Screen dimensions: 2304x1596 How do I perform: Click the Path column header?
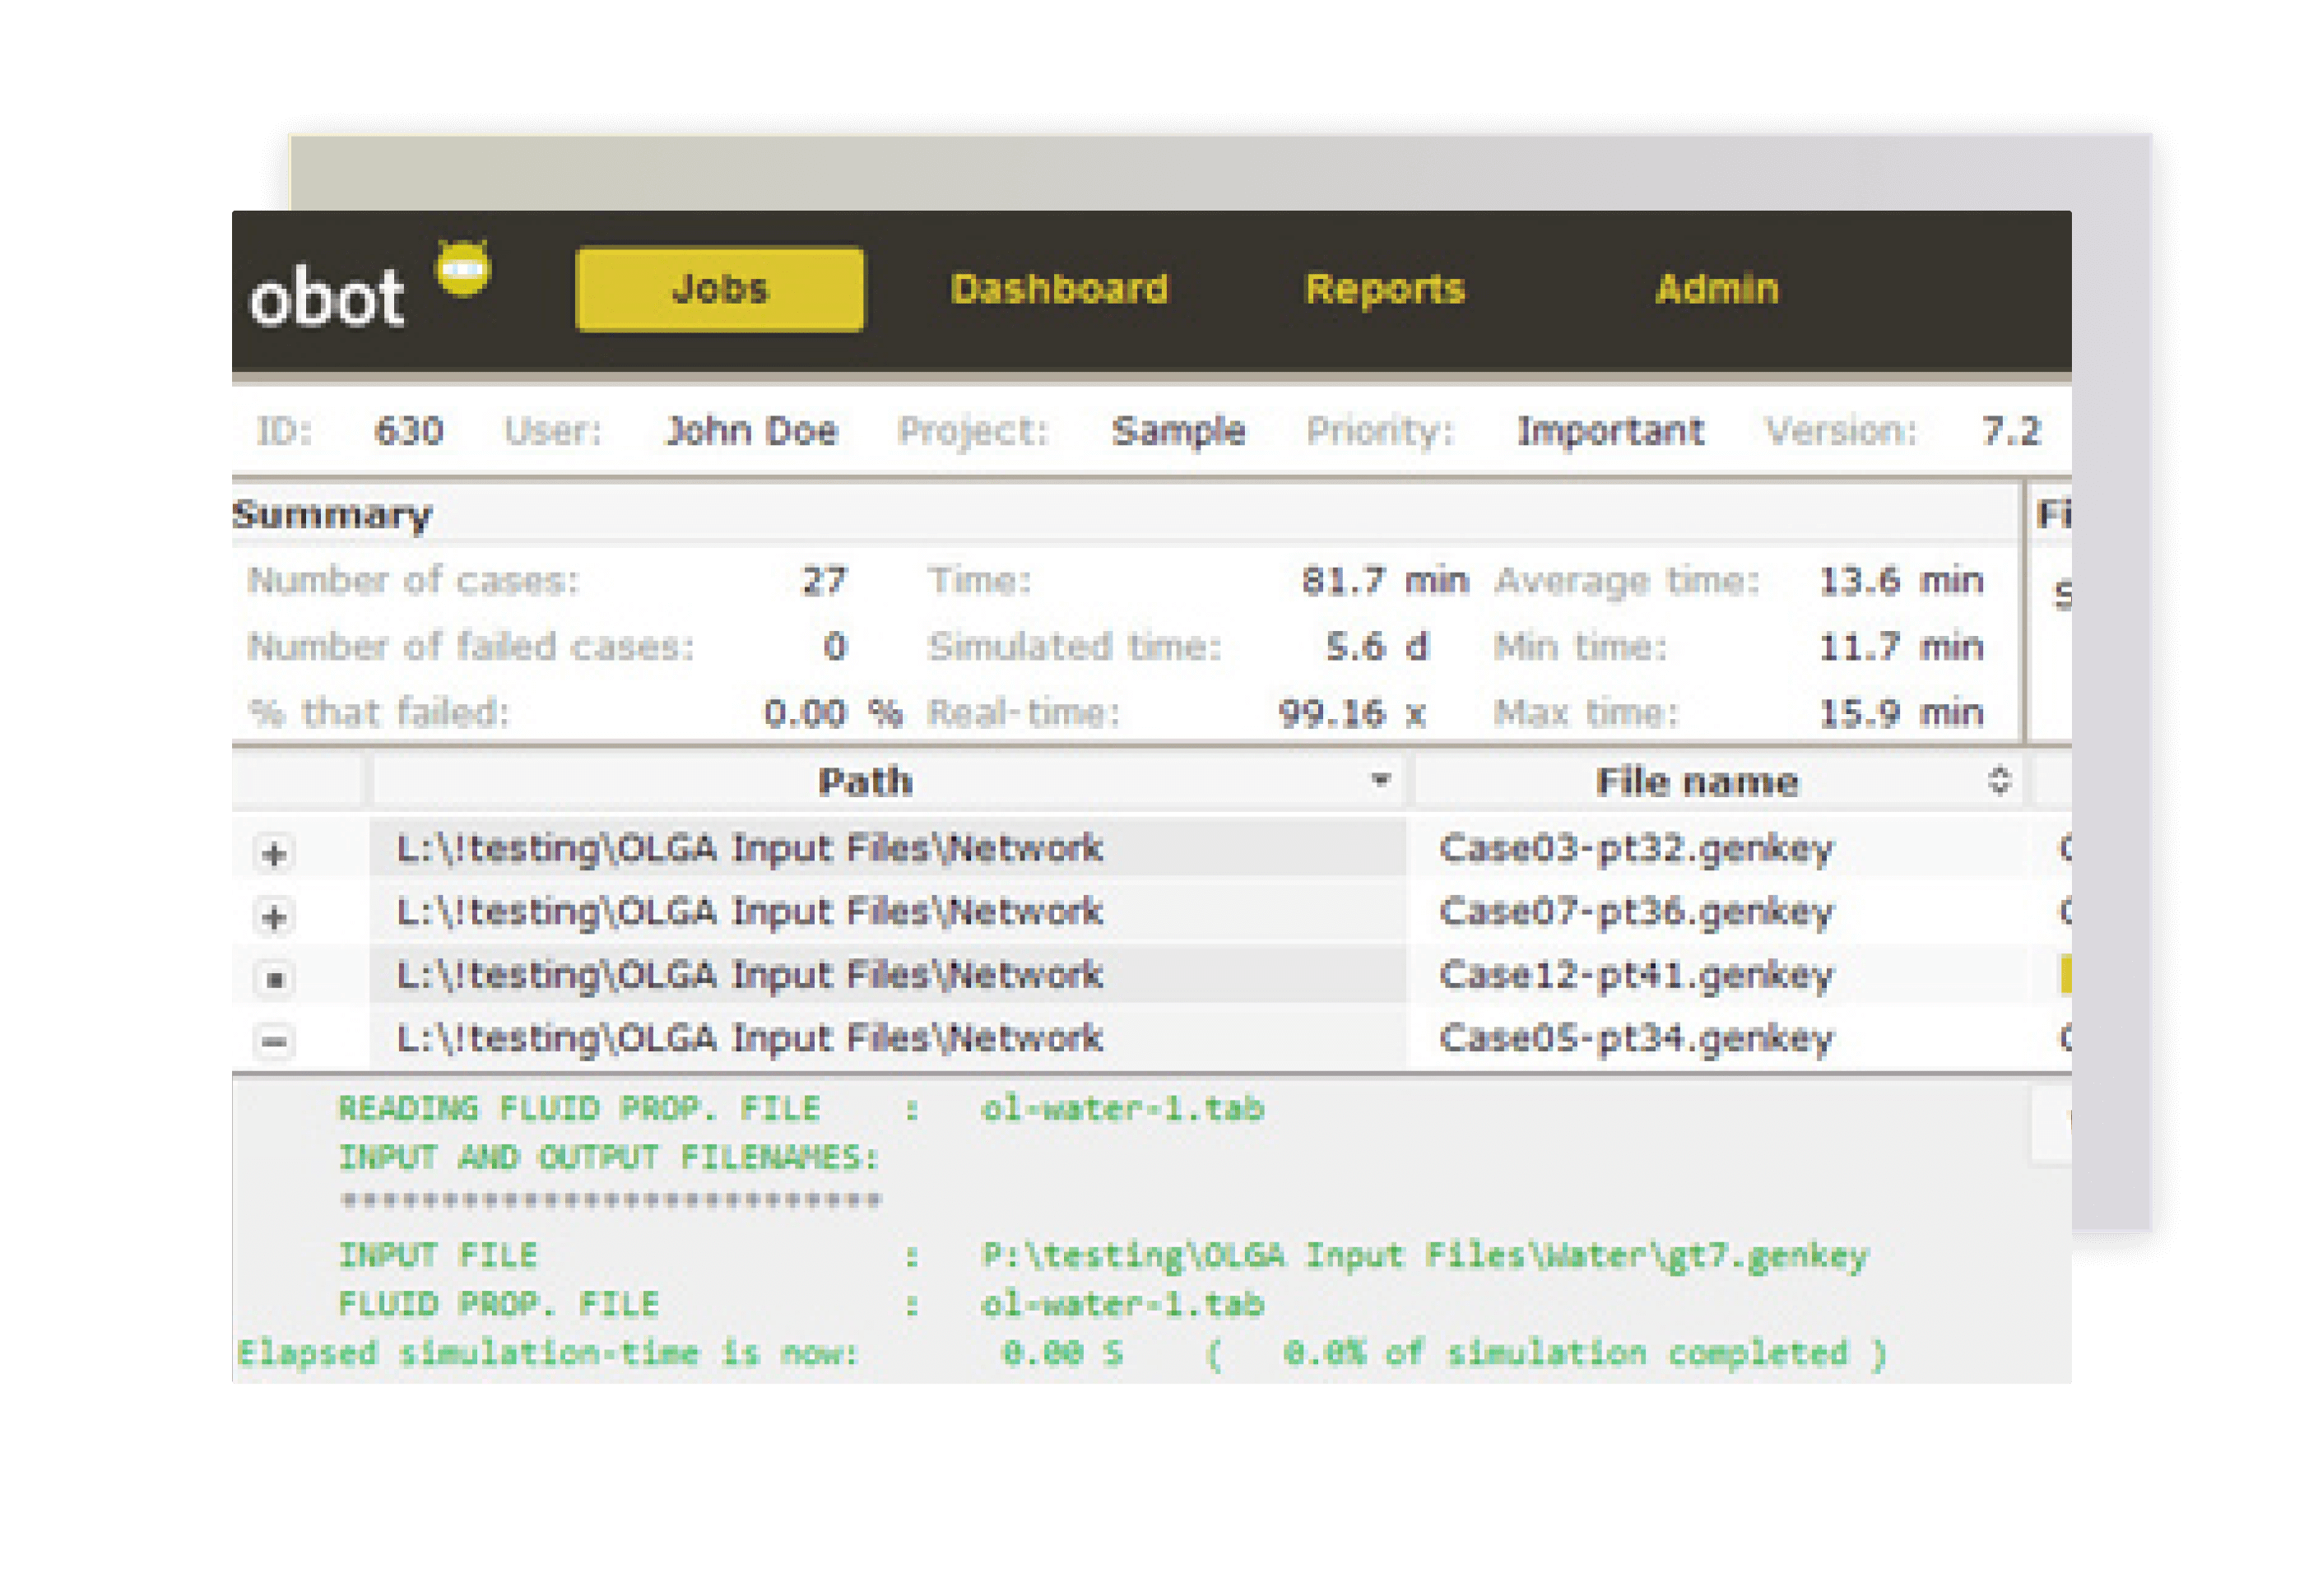(x=866, y=781)
